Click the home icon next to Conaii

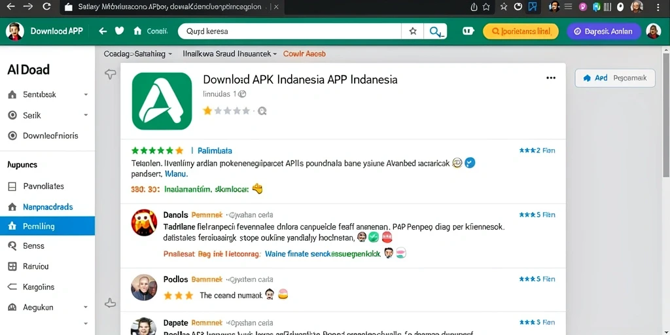click(x=137, y=31)
